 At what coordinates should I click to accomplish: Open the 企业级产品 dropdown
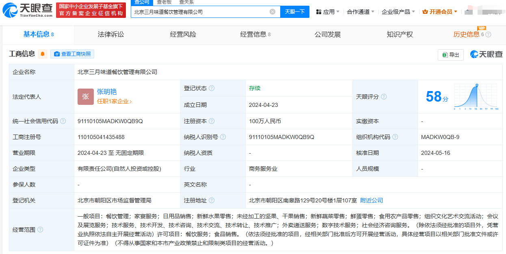[398, 12]
